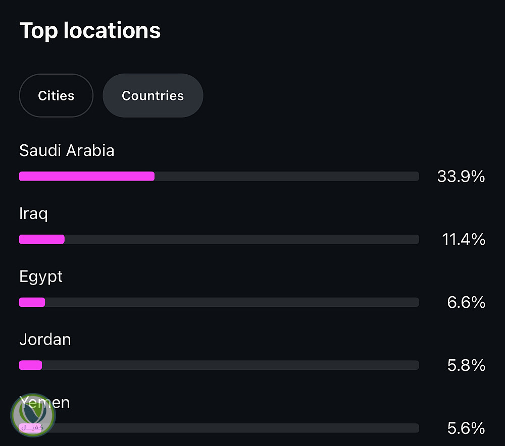Click the Saudi Arabia progress bar

[219, 176]
